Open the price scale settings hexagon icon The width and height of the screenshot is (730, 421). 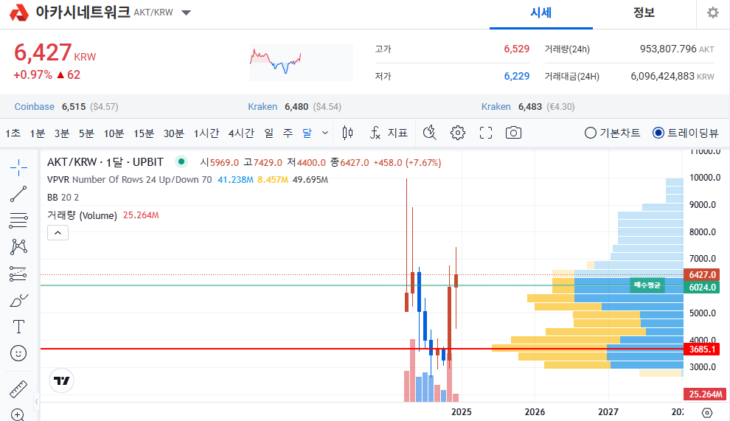pyautogui.click(x=706, y=412)
